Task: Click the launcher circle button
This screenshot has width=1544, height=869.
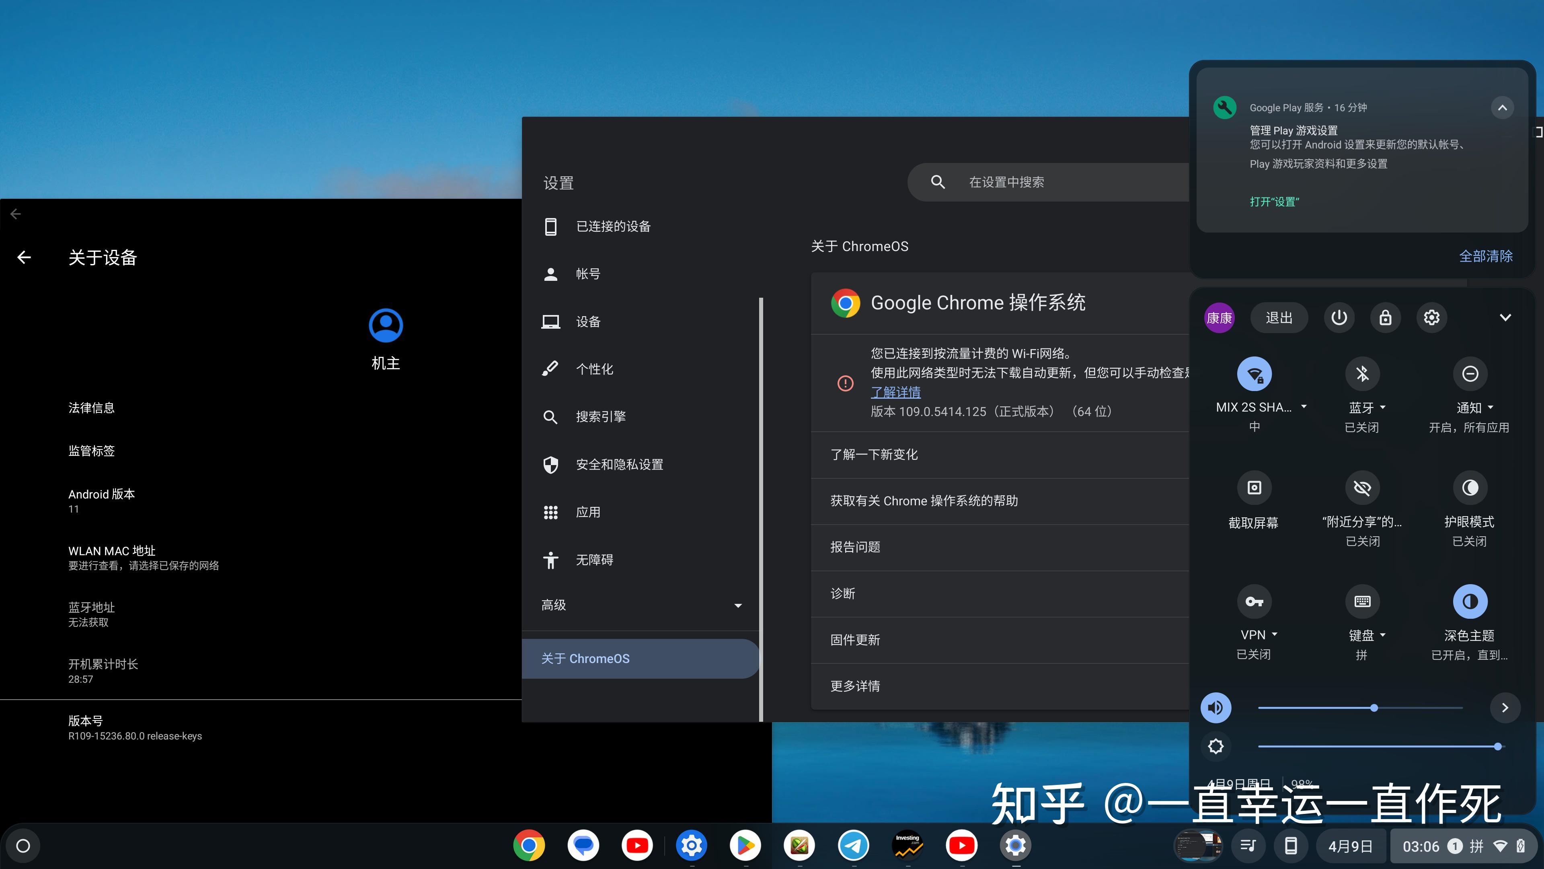Action: point(23,846)
